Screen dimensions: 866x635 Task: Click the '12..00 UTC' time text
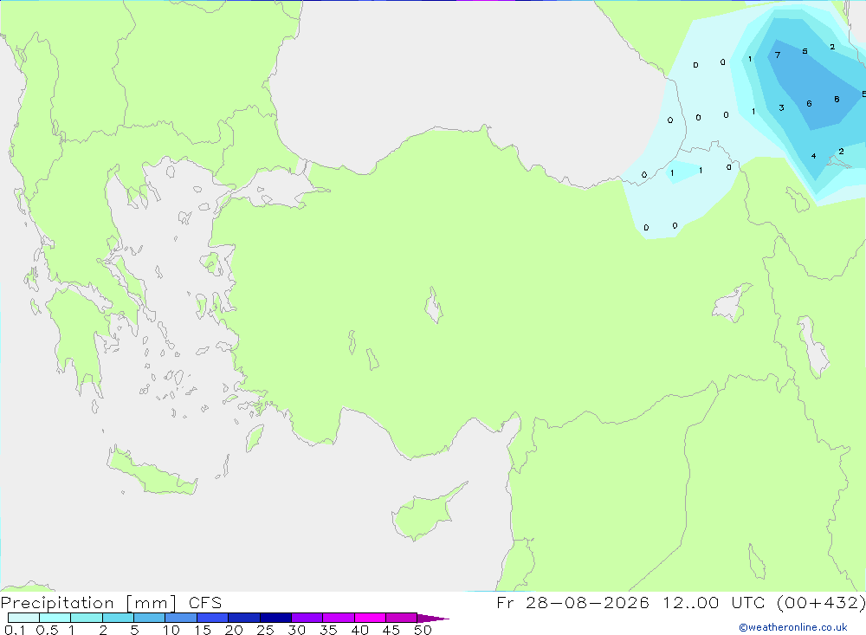[x=714, y=602]
